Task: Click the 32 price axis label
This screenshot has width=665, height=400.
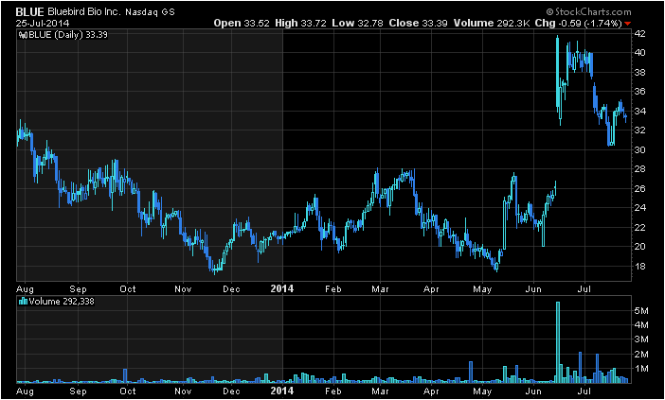Action: tap(640, 130)
